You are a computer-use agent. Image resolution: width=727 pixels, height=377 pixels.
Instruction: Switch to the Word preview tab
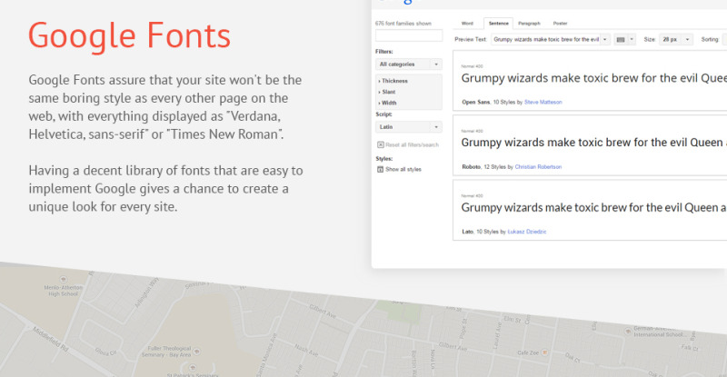467,22
